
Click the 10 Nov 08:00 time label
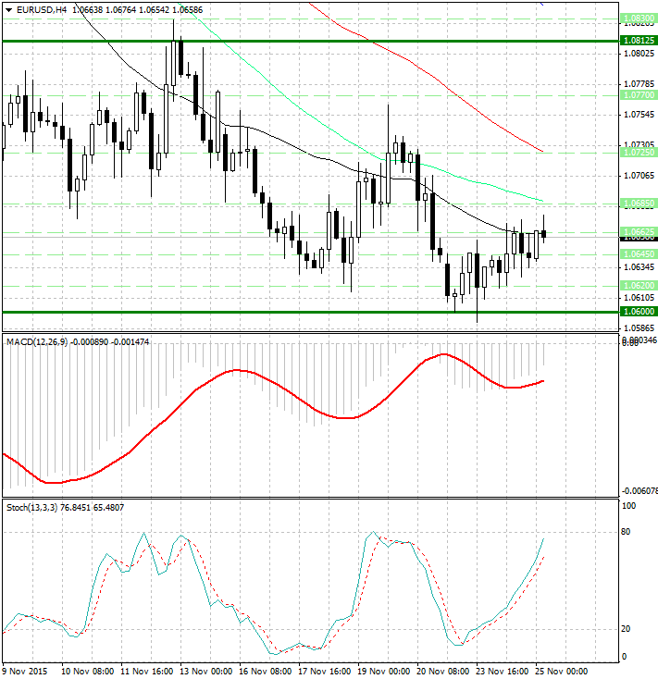click(x=88, y=672)
